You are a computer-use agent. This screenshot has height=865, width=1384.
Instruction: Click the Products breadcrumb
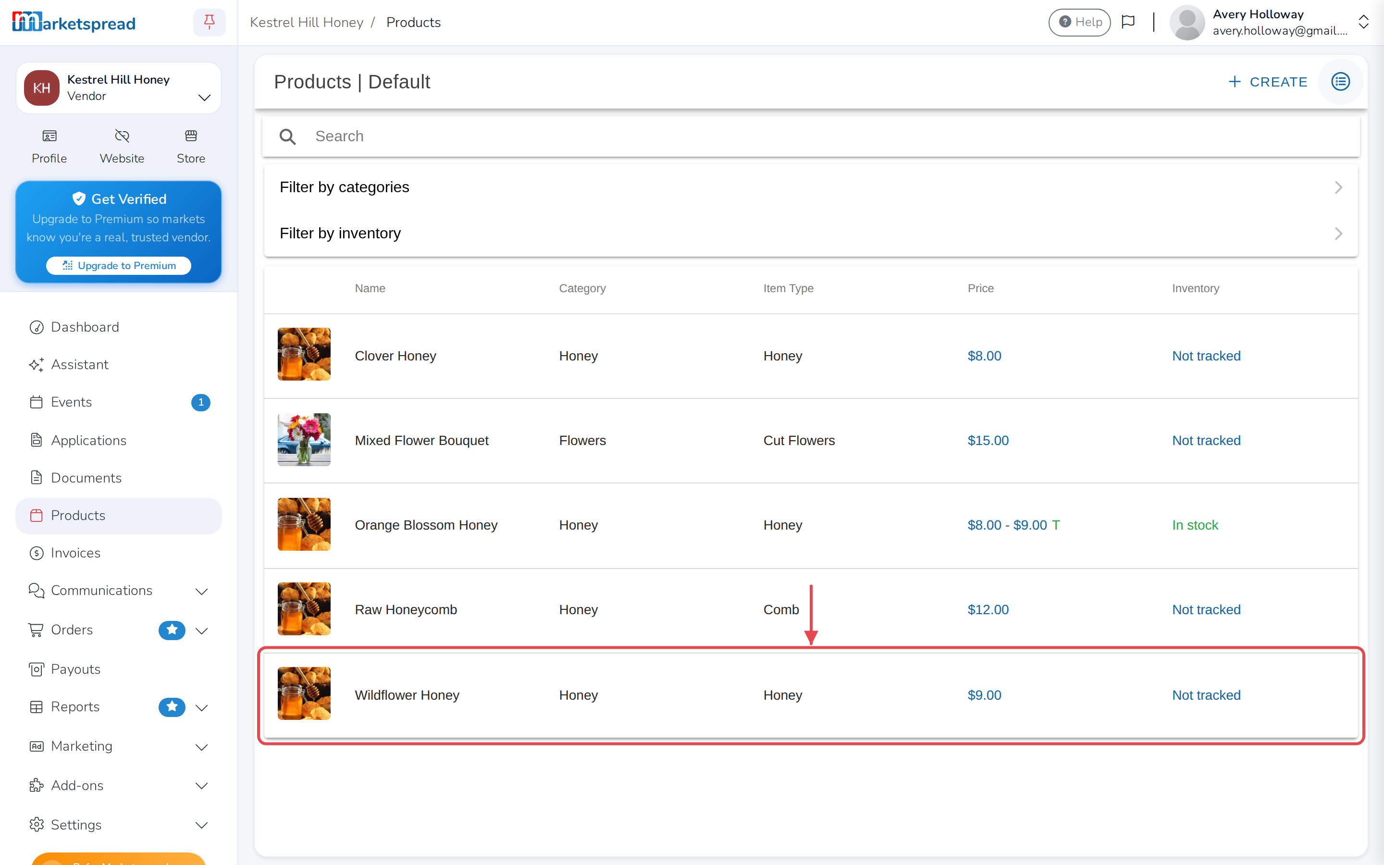pyautogui.click(x=413, y=22)
